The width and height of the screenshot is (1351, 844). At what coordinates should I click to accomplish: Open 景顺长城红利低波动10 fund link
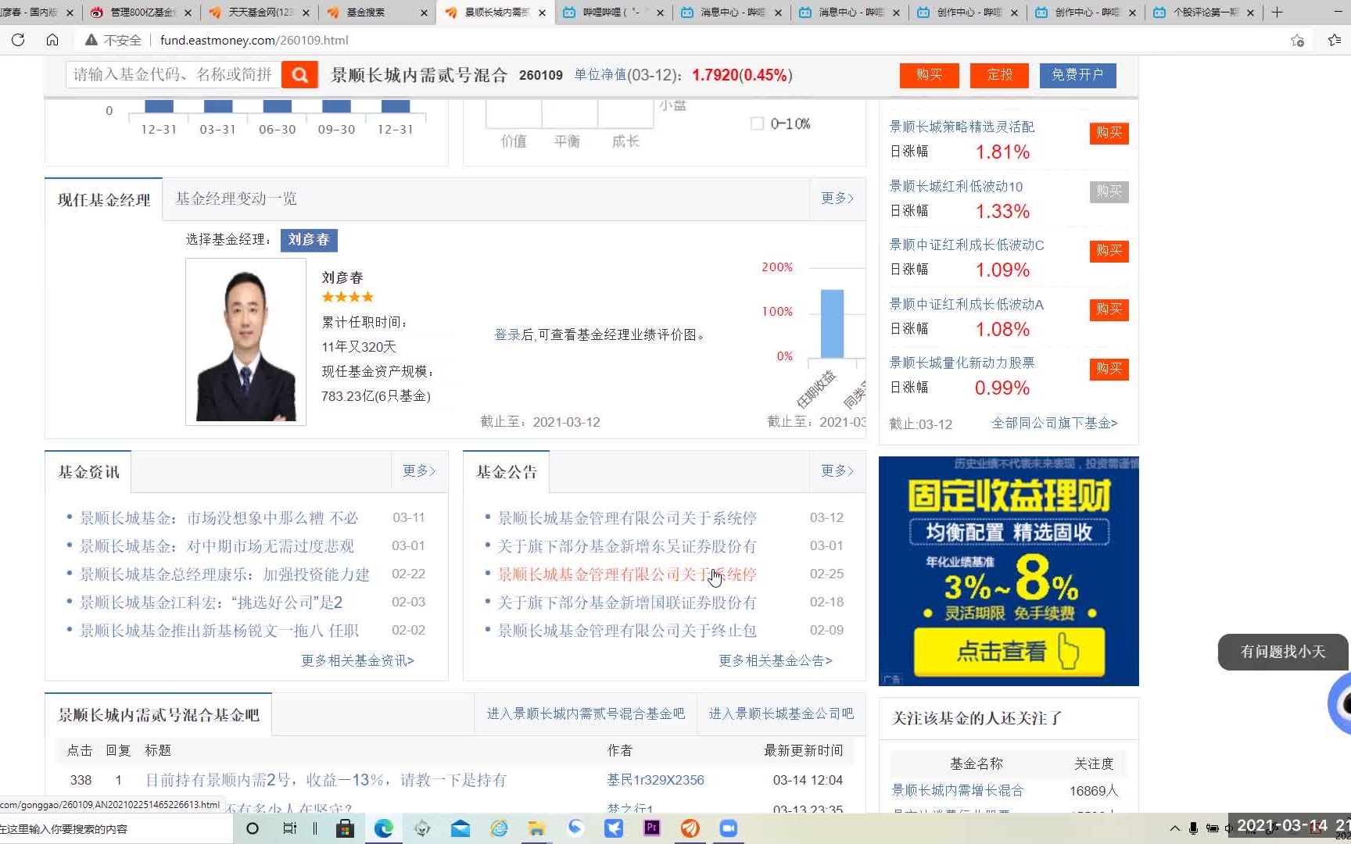(x=956, y=186)
